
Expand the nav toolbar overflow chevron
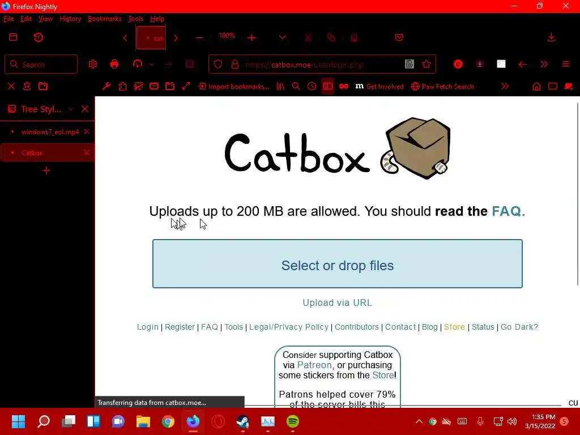[x=544, y=65]
